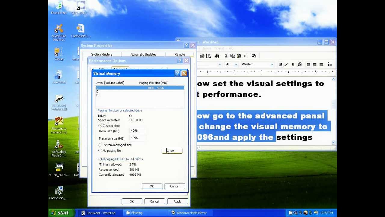Click Apply in Performance Options
The height and width of the screenshot is (217, 385).
(177, 202)
